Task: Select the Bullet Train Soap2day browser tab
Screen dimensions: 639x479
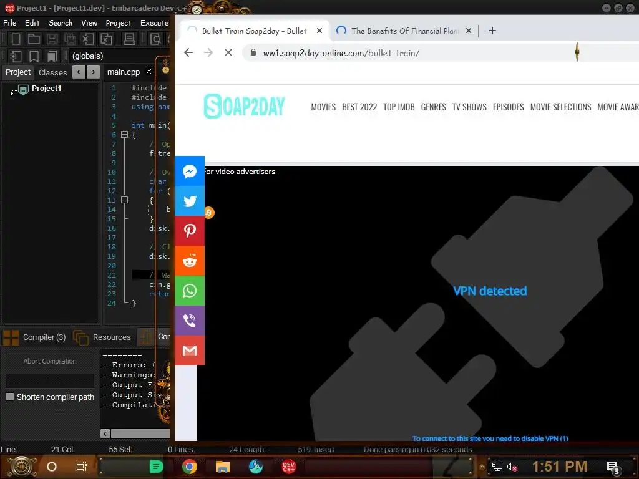Action: 255,31
